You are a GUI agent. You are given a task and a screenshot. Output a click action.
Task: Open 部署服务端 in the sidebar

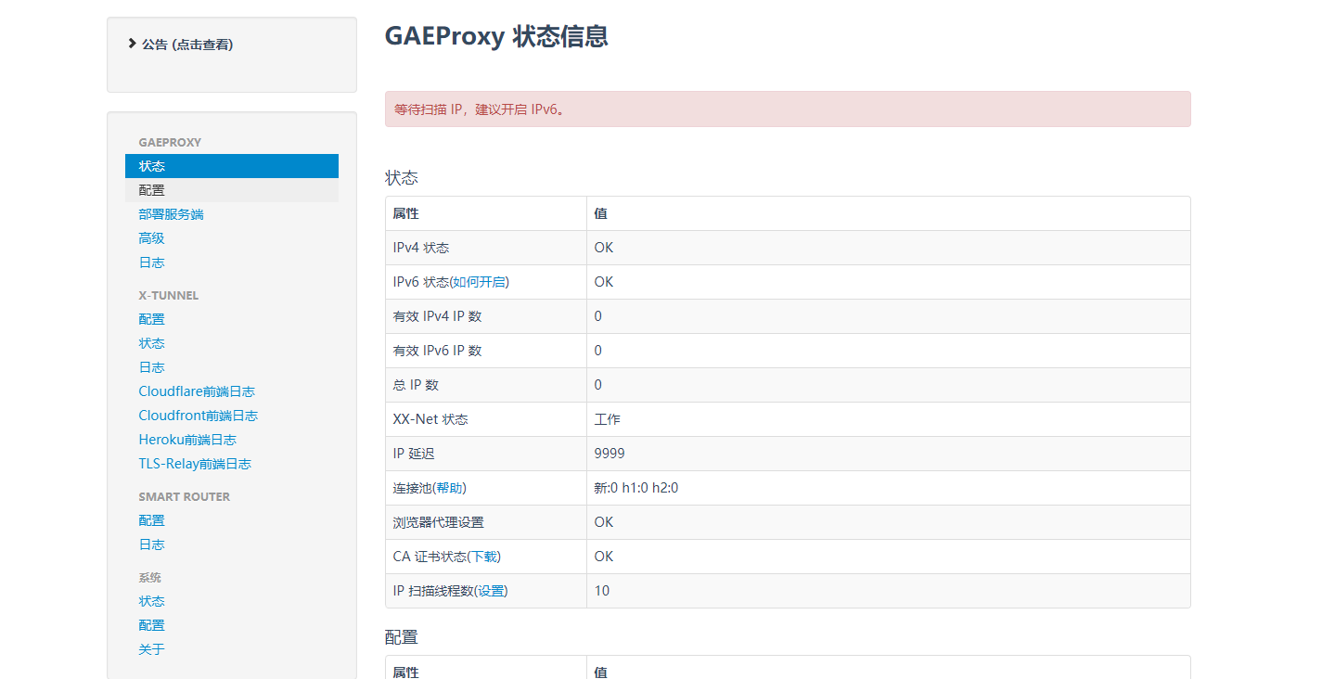(170, 213)
